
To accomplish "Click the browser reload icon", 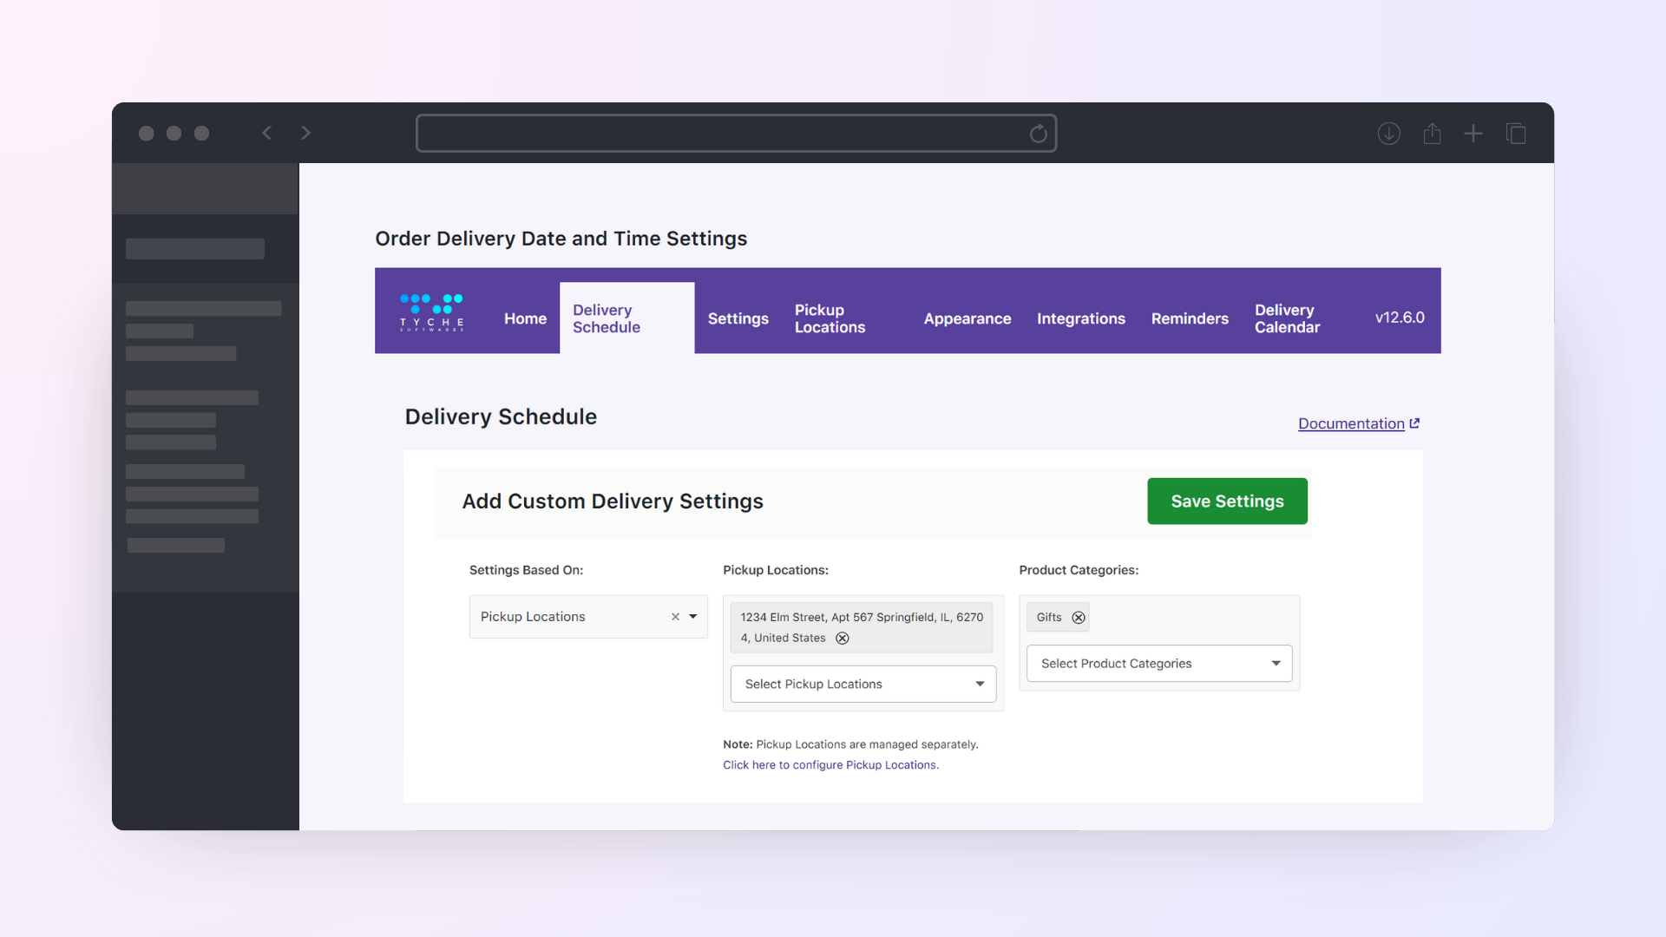I will point(1038,134).
